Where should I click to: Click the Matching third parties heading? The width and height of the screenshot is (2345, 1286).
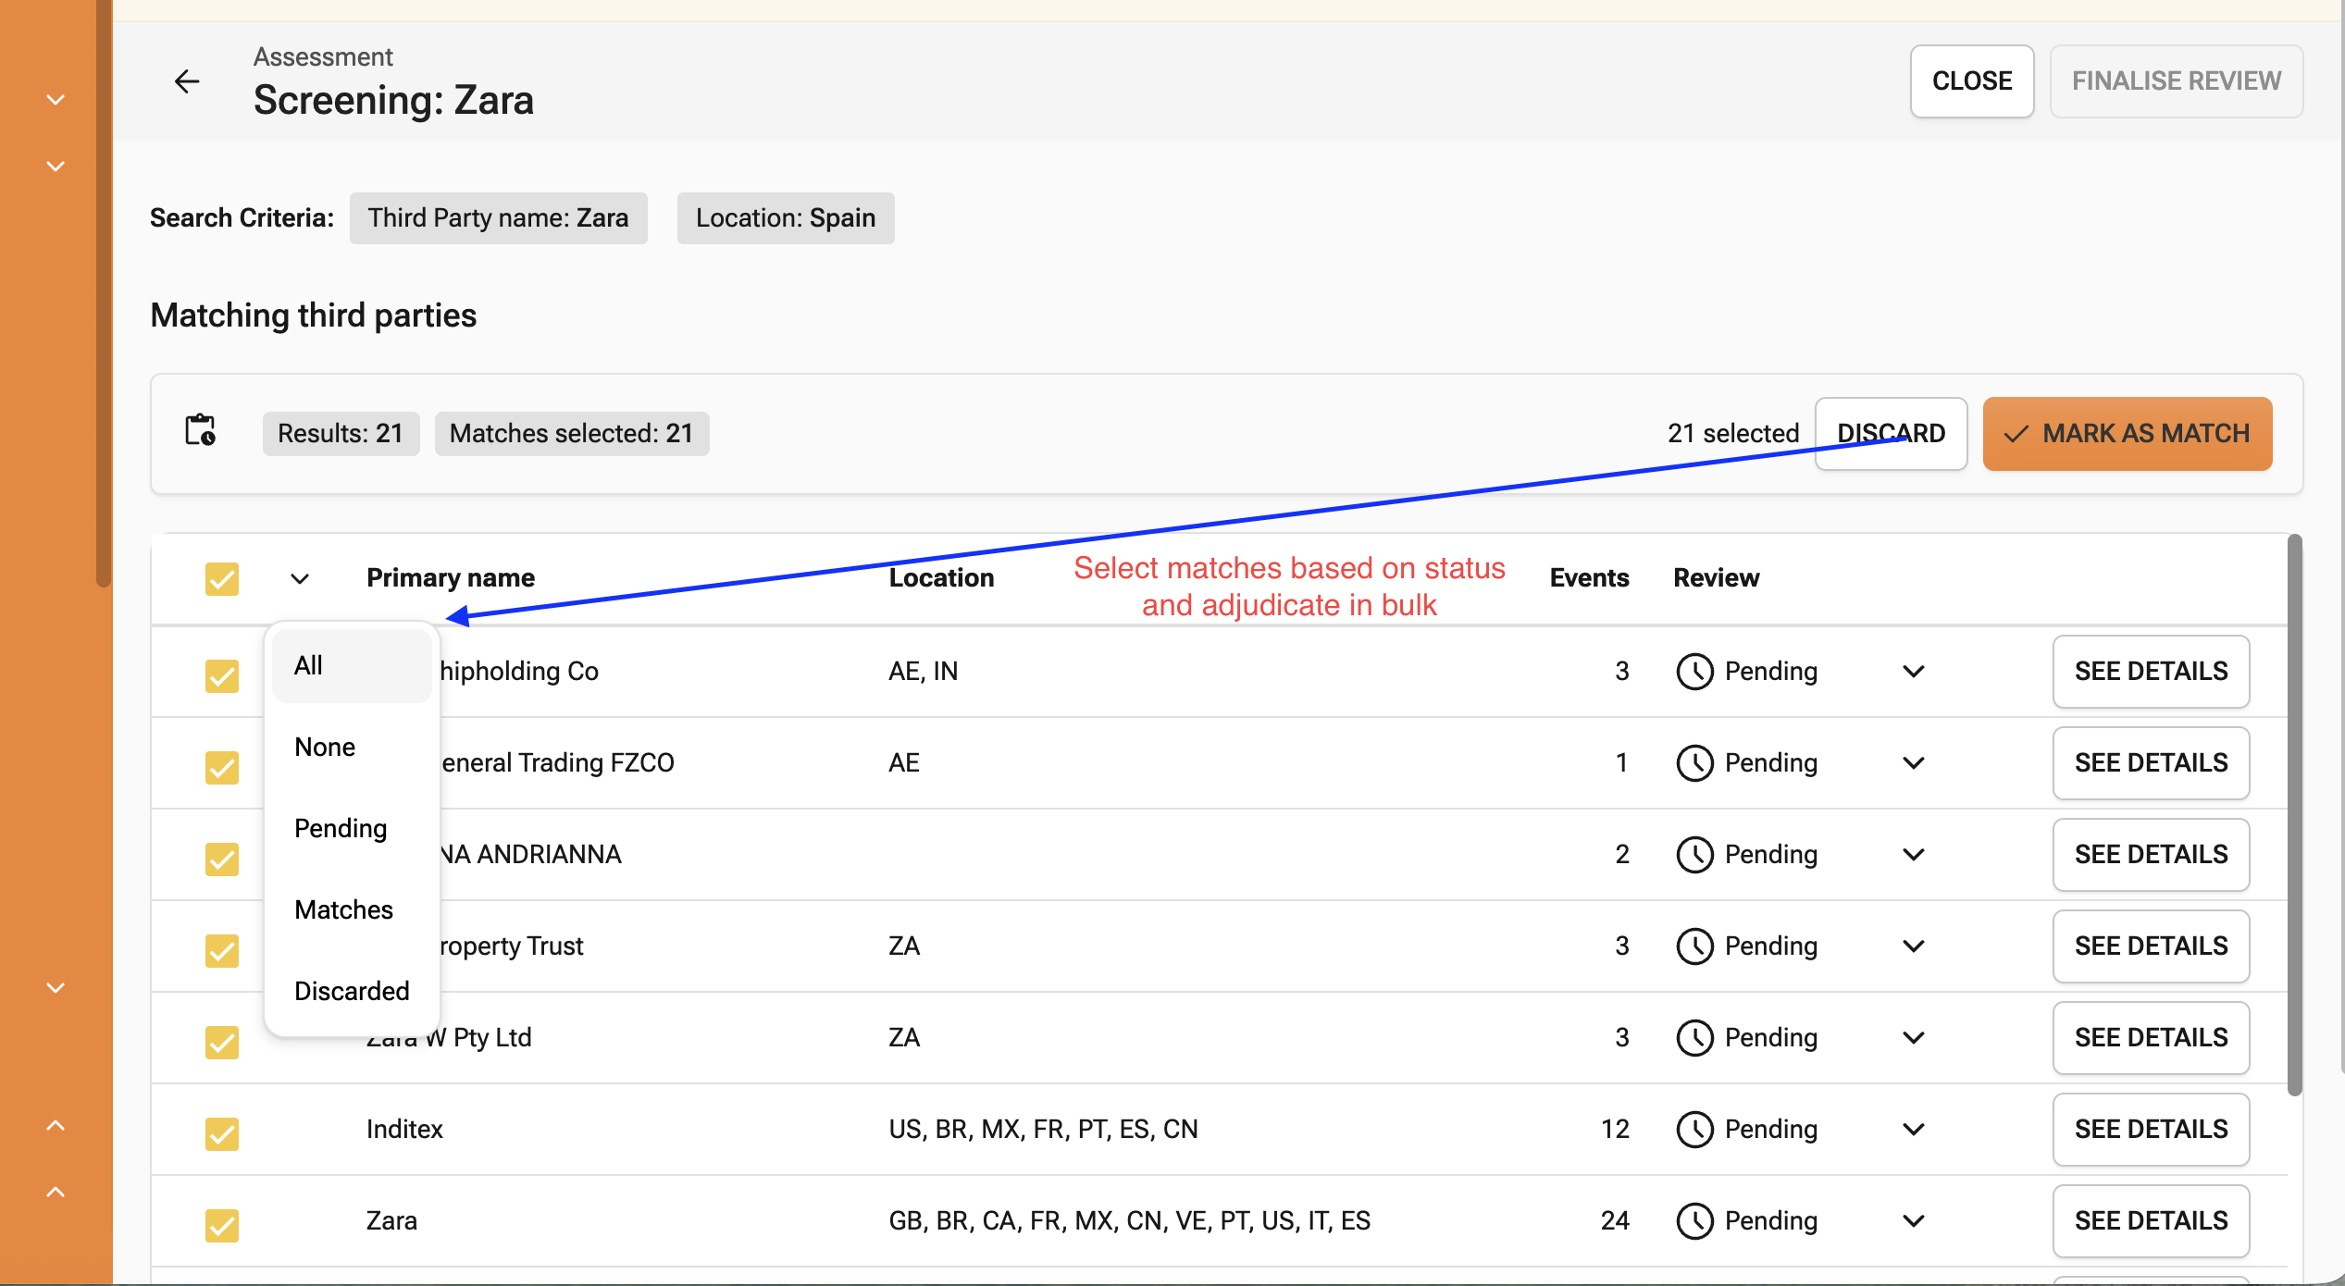coord(314,315)
